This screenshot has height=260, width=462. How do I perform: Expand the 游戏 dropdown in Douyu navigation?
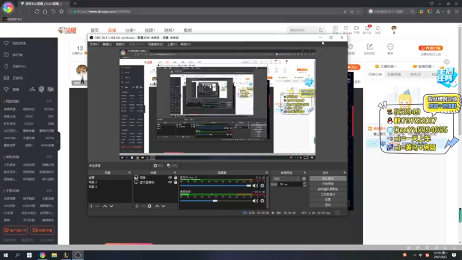(169, 30)
